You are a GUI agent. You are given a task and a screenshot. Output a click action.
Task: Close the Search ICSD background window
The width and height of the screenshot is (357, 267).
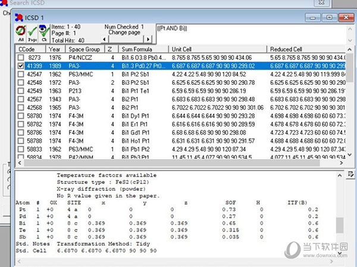(x=321, y=2)
